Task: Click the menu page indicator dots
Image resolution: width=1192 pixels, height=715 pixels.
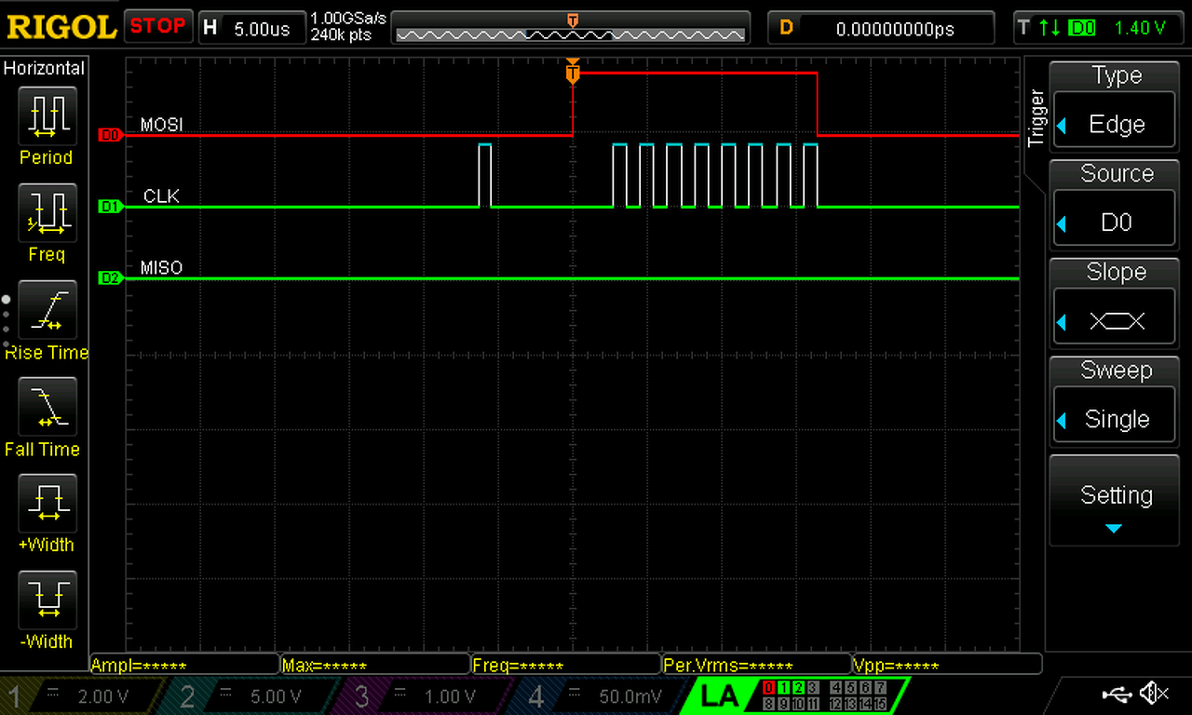Action: [7, 321]
